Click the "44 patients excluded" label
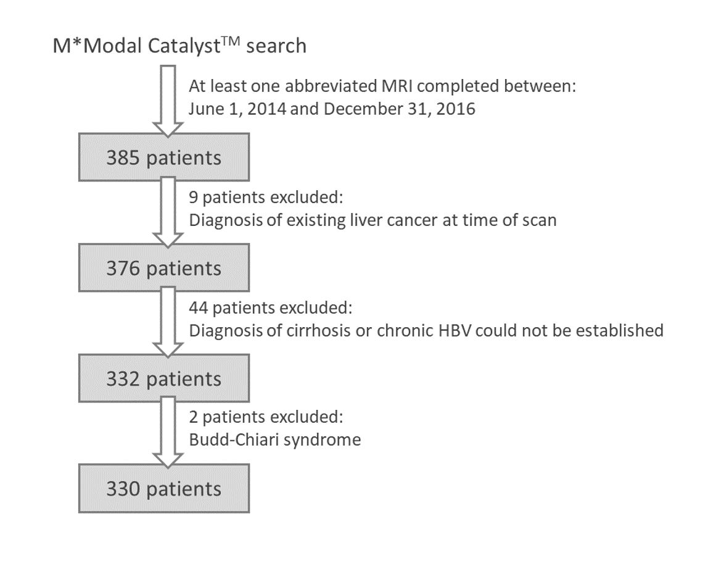Screen dimensions: 716x566 coord(271,307)
